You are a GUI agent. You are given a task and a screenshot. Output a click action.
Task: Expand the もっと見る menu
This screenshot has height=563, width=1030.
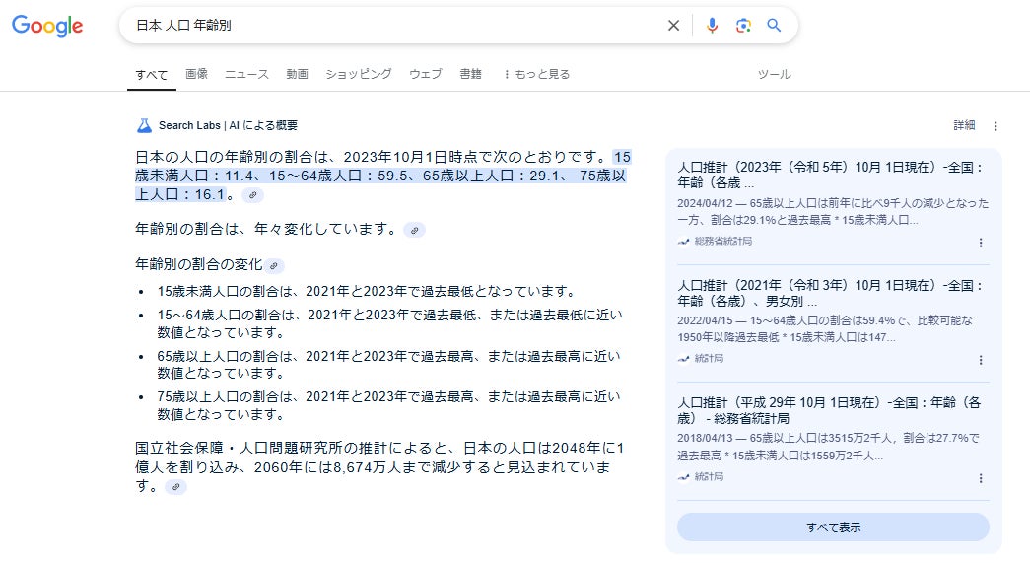coord(536,74)
